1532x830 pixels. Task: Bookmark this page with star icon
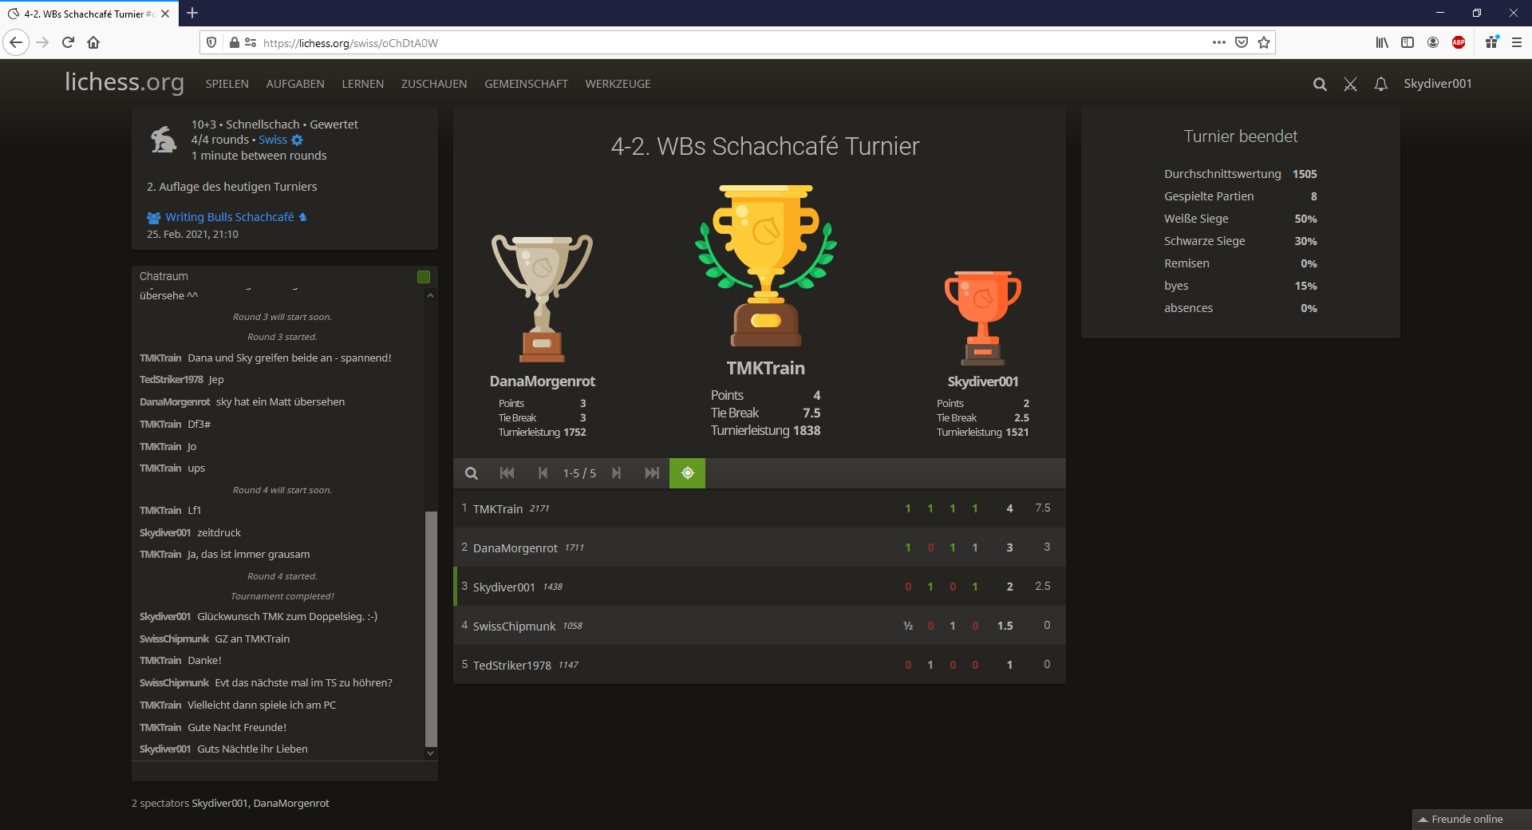1264,43
